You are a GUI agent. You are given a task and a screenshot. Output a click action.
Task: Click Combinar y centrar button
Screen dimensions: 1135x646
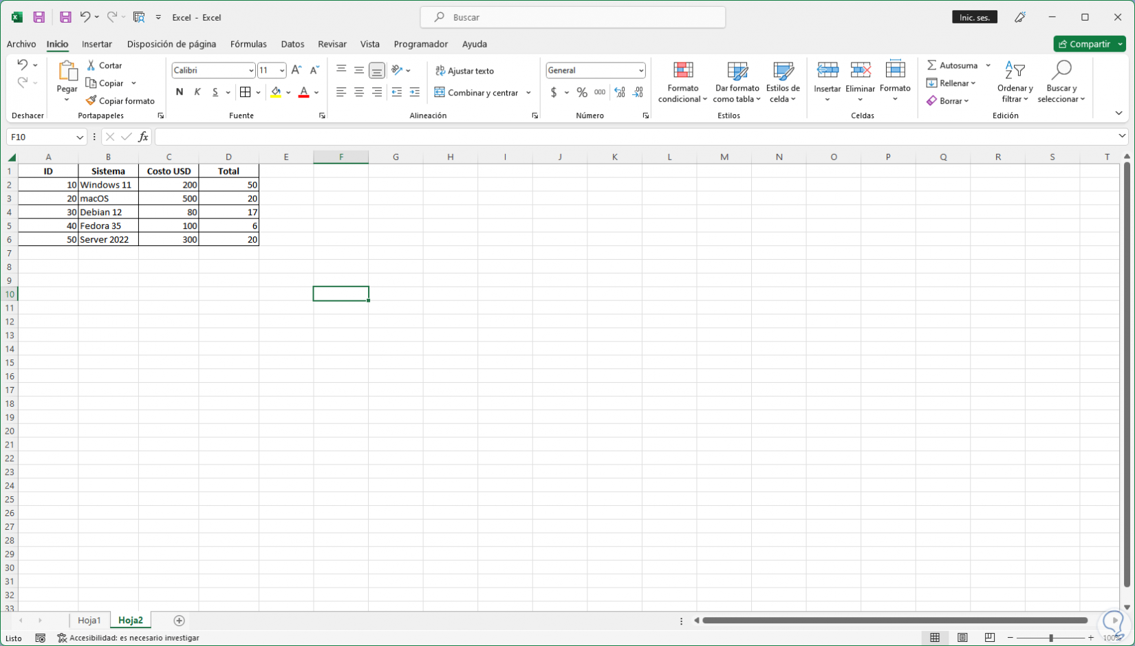(x=477, y=93)
